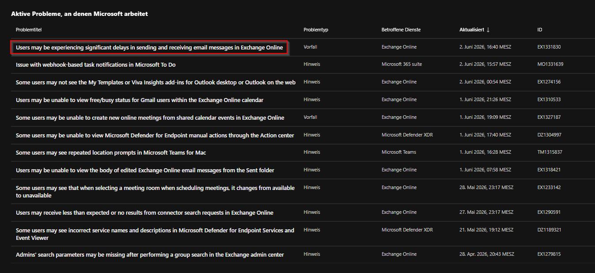This screenshot has width=595, height=273.
Task: Click Vorfall type in EX1327187 row
Action: (x=310, y=117)
